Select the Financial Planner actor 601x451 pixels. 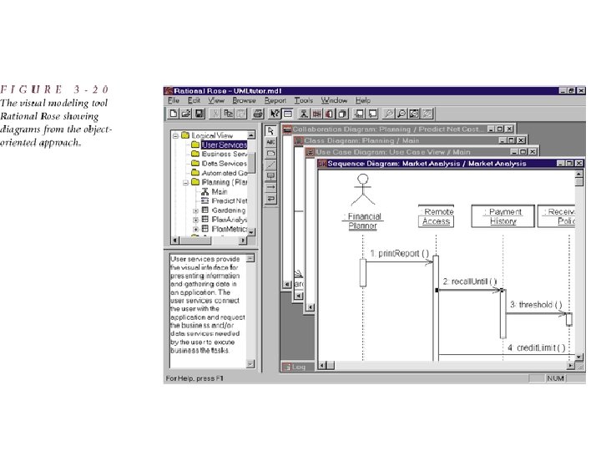(363, 202)
